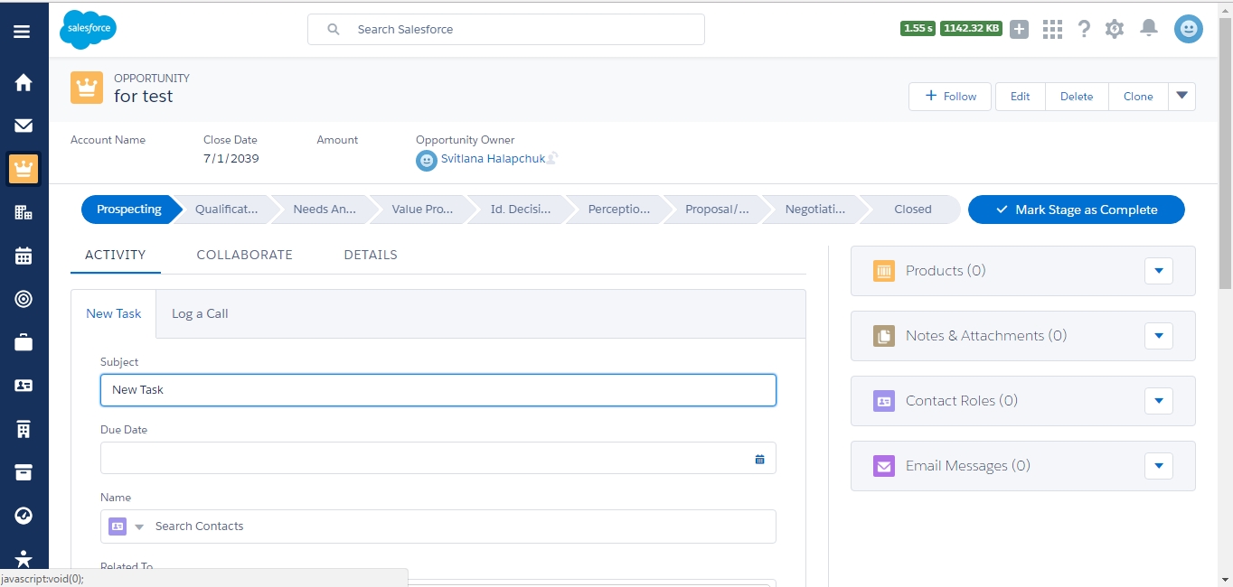This screenshot has height=587, width=1233.
Task: Expand the Notes & Attachments dropdown
Action: pos(1158,336)
